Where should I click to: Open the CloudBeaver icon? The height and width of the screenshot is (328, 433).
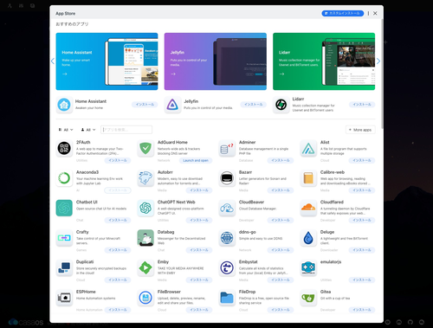point(227,208)
